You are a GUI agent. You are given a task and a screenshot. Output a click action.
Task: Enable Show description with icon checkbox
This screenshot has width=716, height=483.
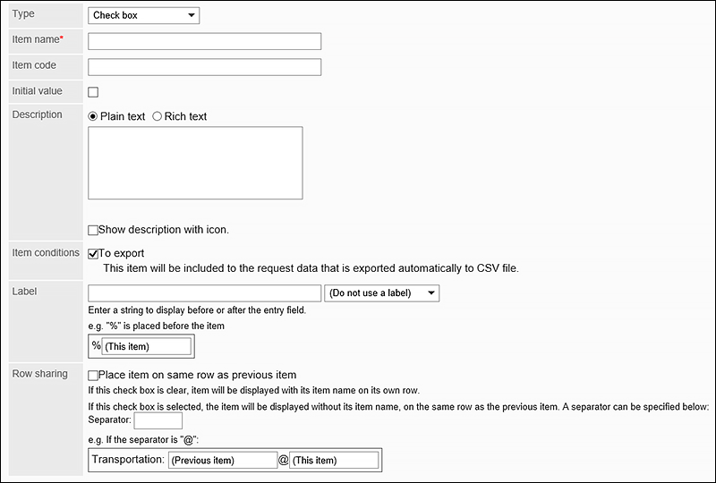click(93, 230)
